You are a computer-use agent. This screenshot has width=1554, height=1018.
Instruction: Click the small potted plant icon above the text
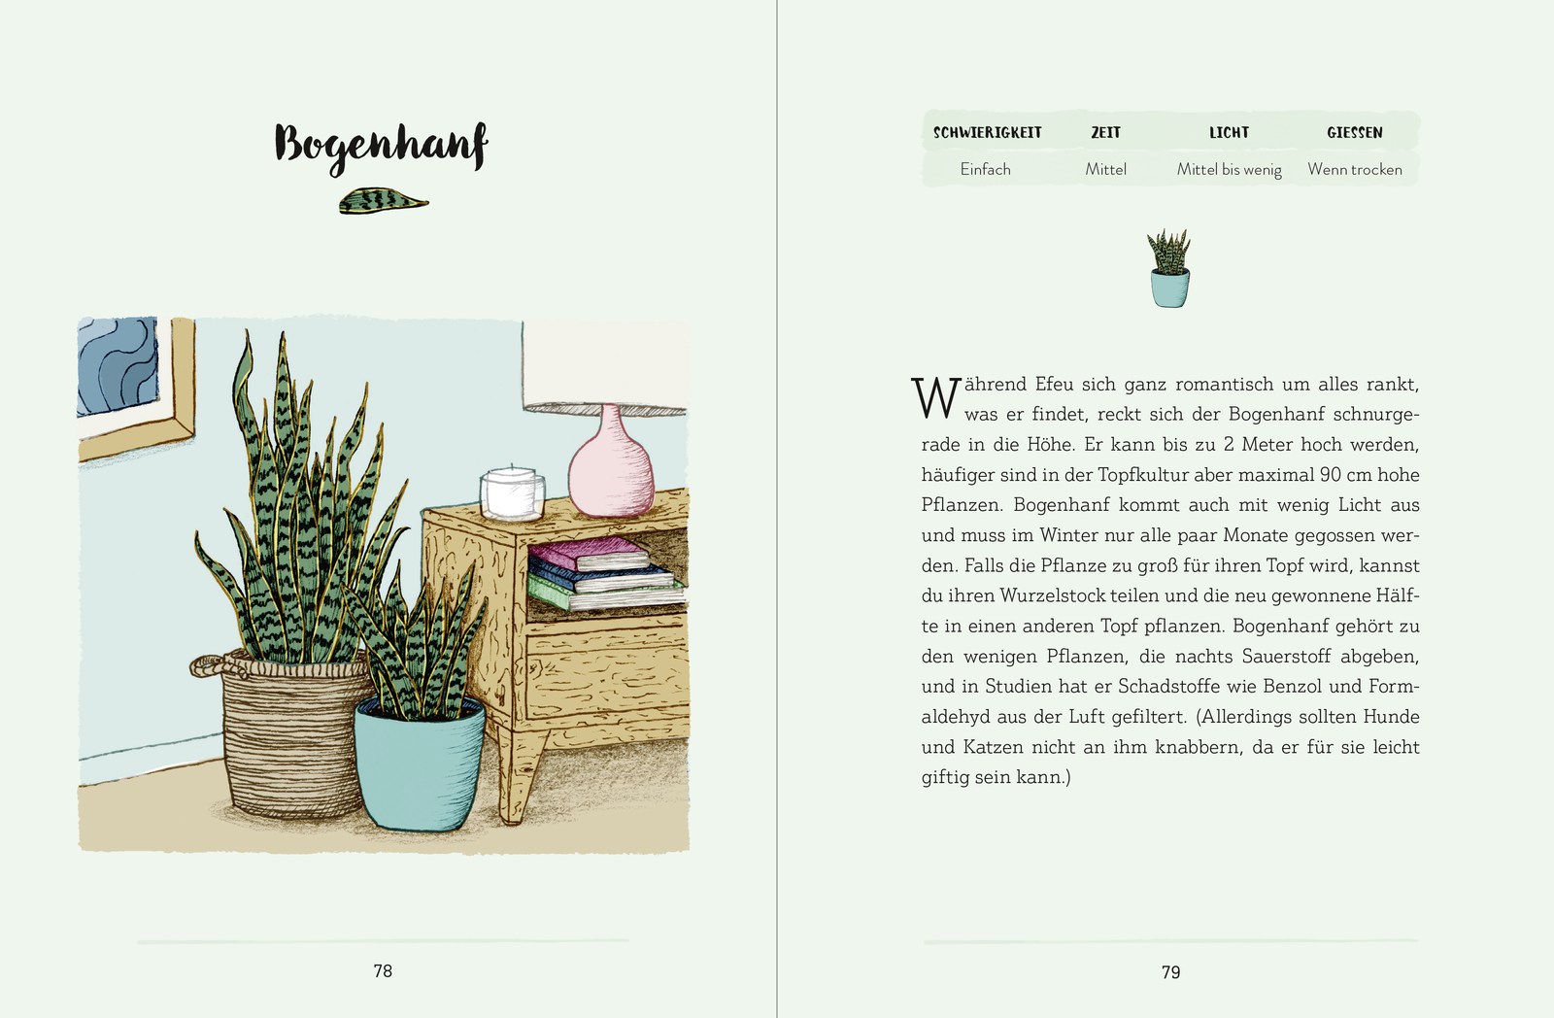coord(1169,270)
